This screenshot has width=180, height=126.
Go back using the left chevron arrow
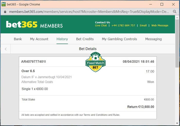pyautogui.click(x=6, y=49)
